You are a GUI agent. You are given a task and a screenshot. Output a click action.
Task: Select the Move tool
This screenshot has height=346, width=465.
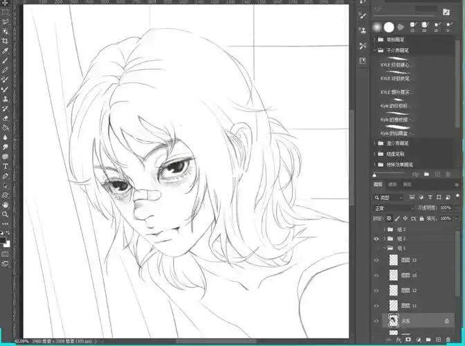coord(5,4)
